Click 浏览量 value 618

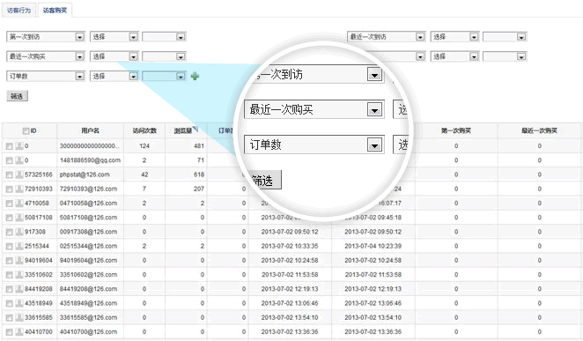click(199, 174)
